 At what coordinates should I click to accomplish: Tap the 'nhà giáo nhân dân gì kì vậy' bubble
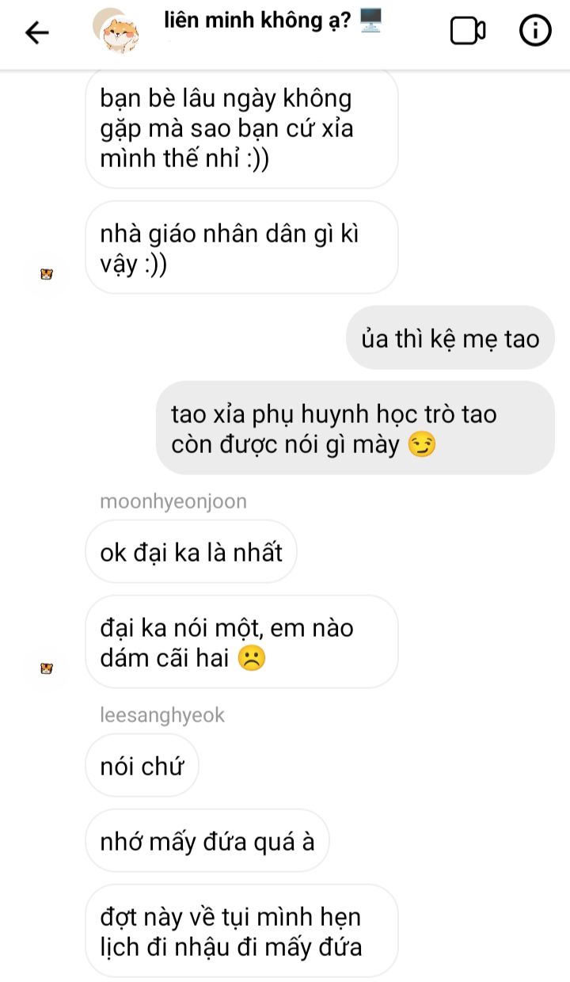(x=241, y=248)
